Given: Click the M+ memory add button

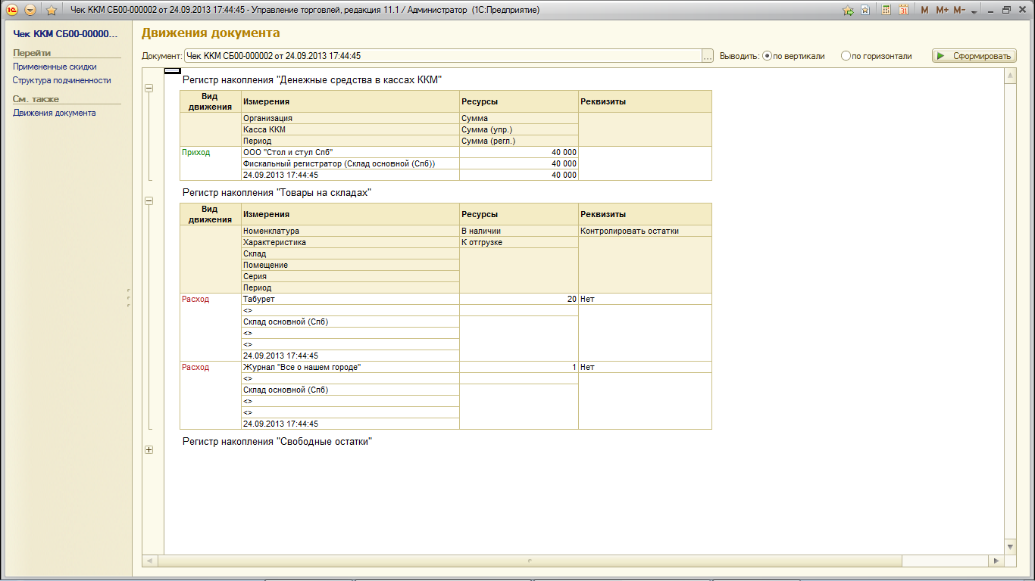Looking at the screenshot, I should coord(942,11).
